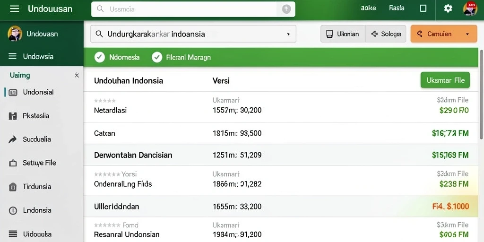
Task: Click the star rating beside Yorsi
Action: [x=107, y=174]
